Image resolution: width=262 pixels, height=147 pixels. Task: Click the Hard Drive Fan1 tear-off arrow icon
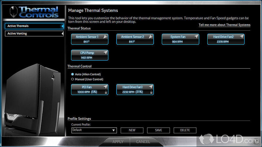pyautogui.click(x=150, y=87)
